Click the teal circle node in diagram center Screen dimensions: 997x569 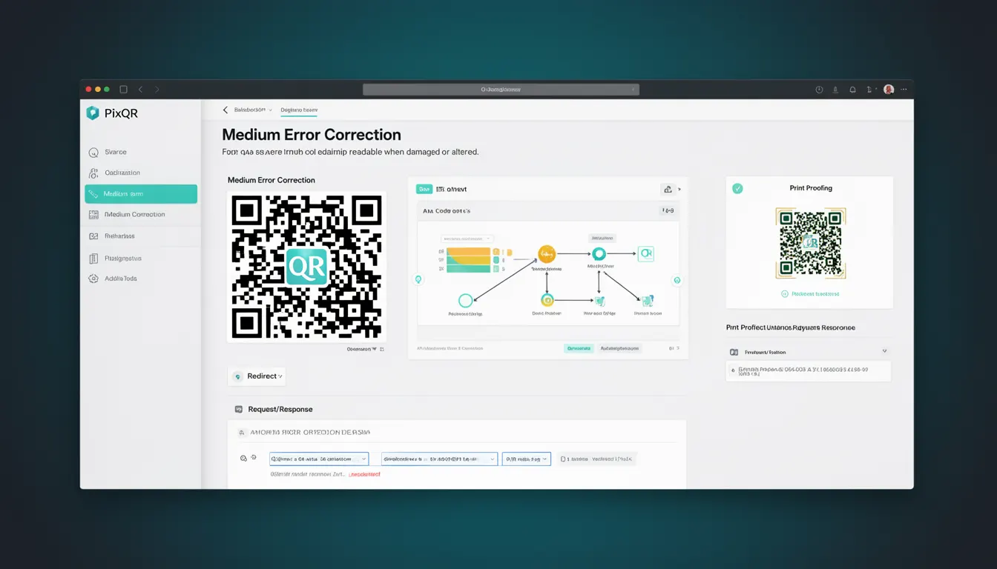click(x=599, y=254)
